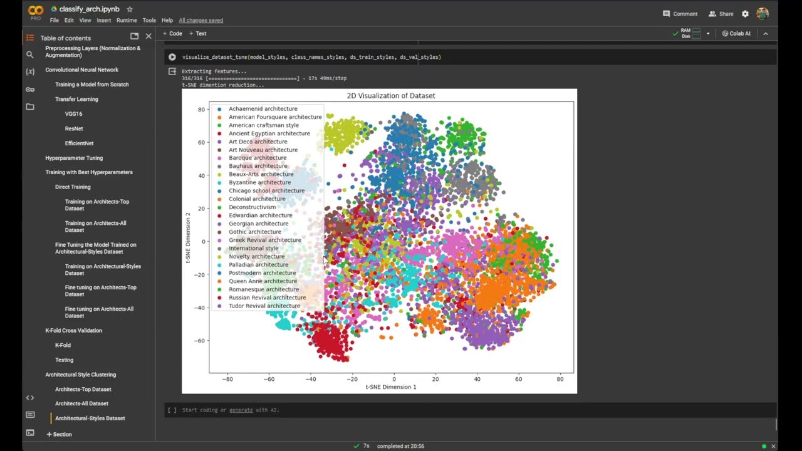Add a new Section in table of contents
The image size is (802, 451).
coord(60,434)
